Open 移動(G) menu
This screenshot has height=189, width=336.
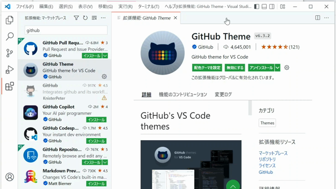[106, 7]
